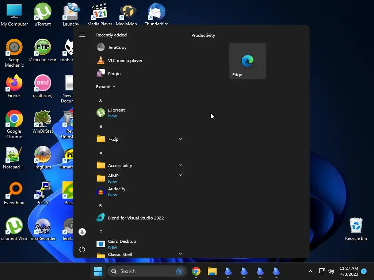Jump to letter C section header
This screenshot has height=280, width=374.
pyautogui.click(x=101, y=232)
